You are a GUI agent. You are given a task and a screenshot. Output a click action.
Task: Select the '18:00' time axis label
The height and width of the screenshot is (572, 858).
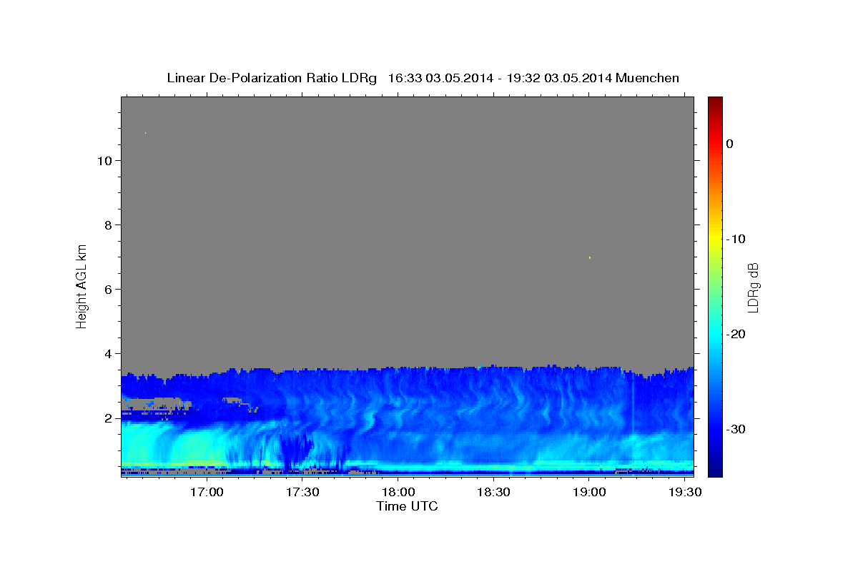(x=398, y=493)
